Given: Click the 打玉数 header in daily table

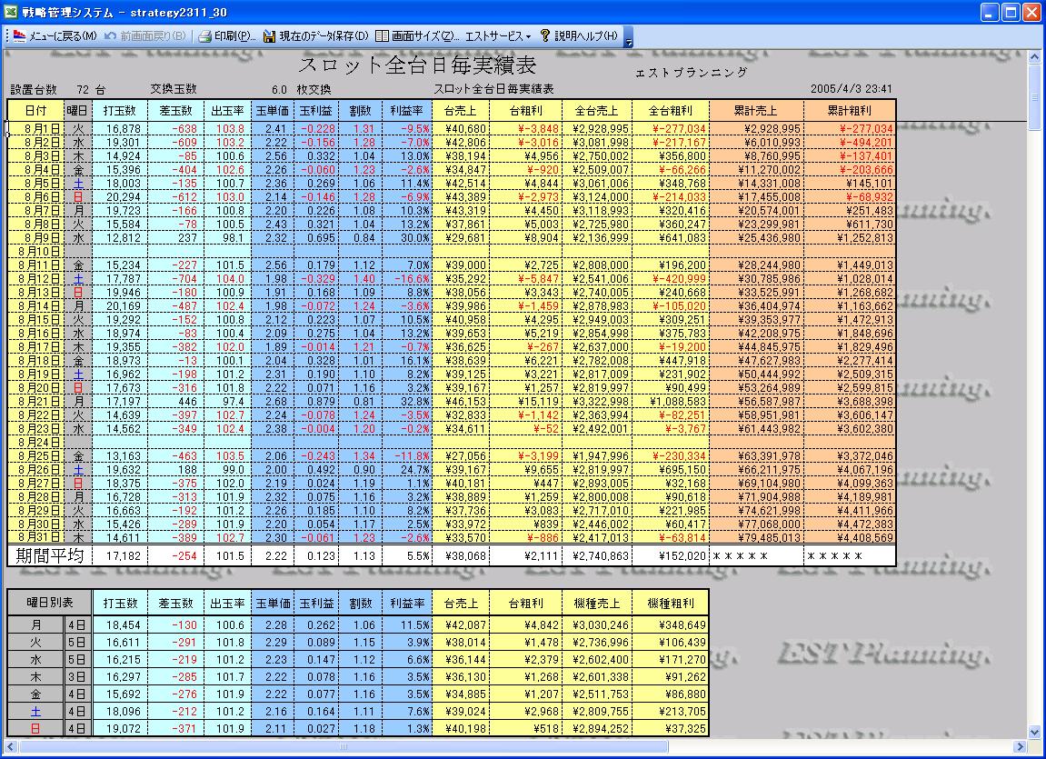Looking at the screenshot, I should click(120, 111).
